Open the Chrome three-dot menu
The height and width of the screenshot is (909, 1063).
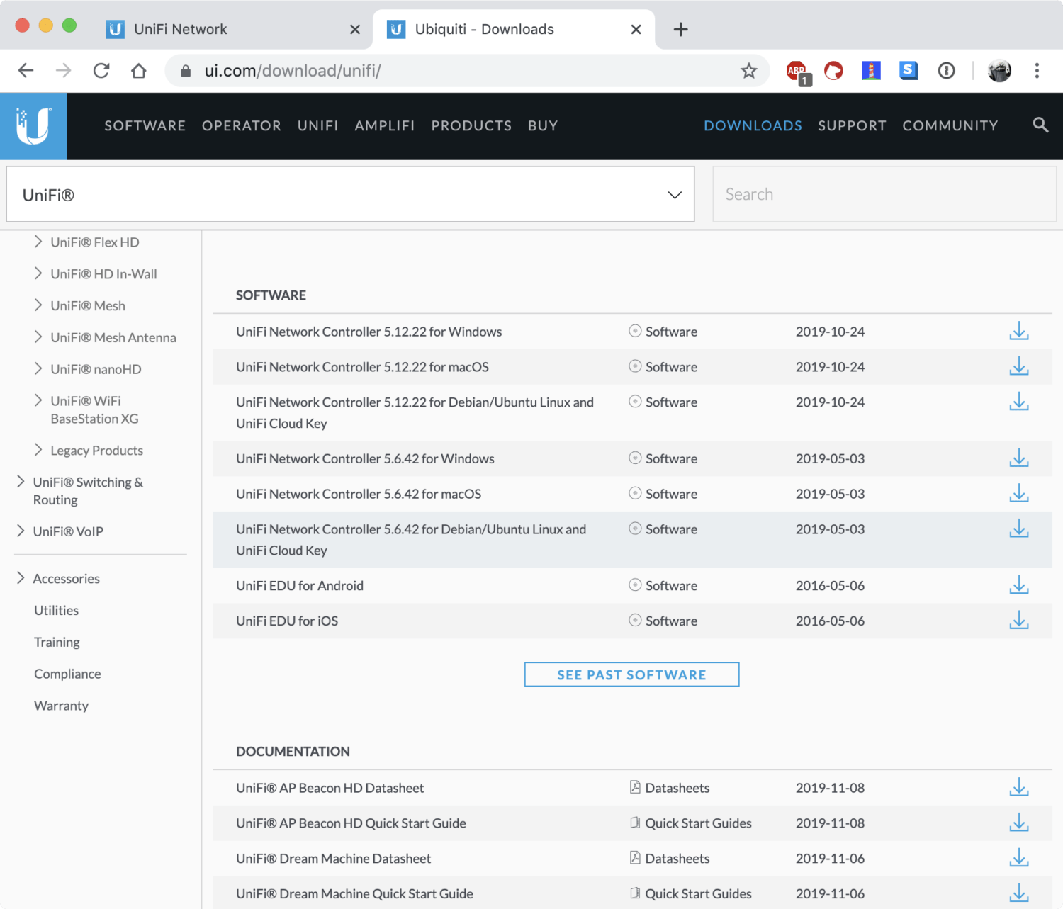tap(1037, 71)
